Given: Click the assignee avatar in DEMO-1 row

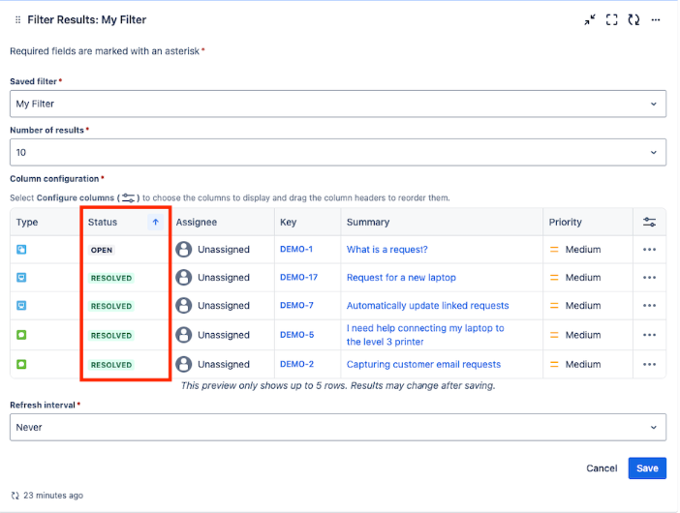Looking at the screenshot, I should [184, 250].
